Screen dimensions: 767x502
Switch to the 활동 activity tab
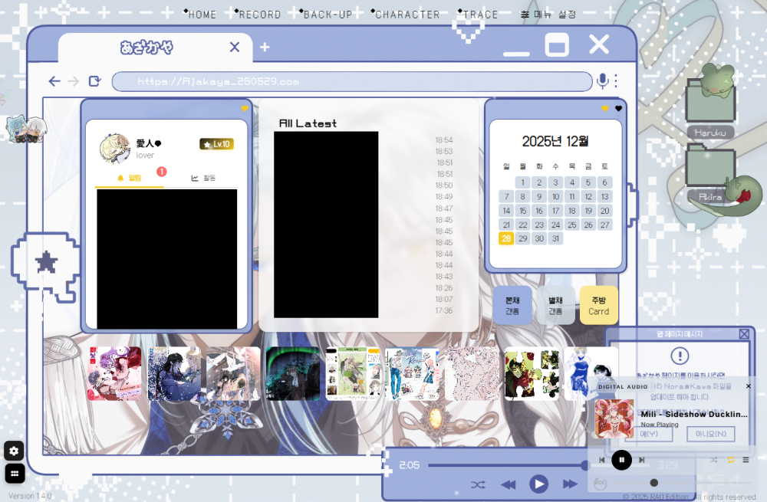pos(204,178)
